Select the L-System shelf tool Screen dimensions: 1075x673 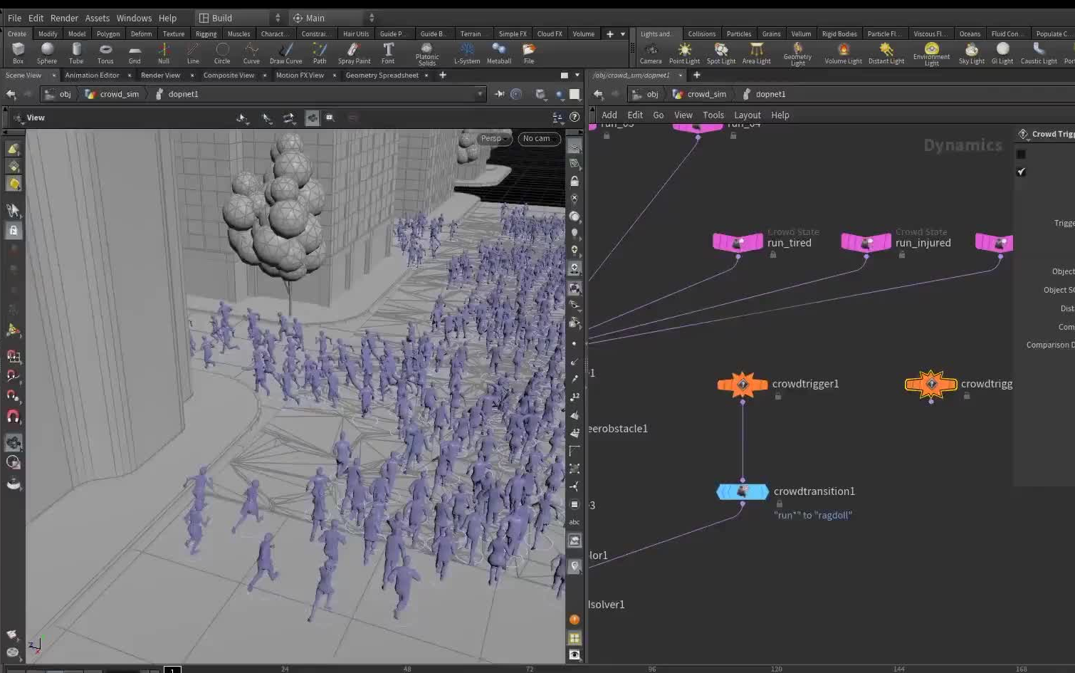point(467,53)
